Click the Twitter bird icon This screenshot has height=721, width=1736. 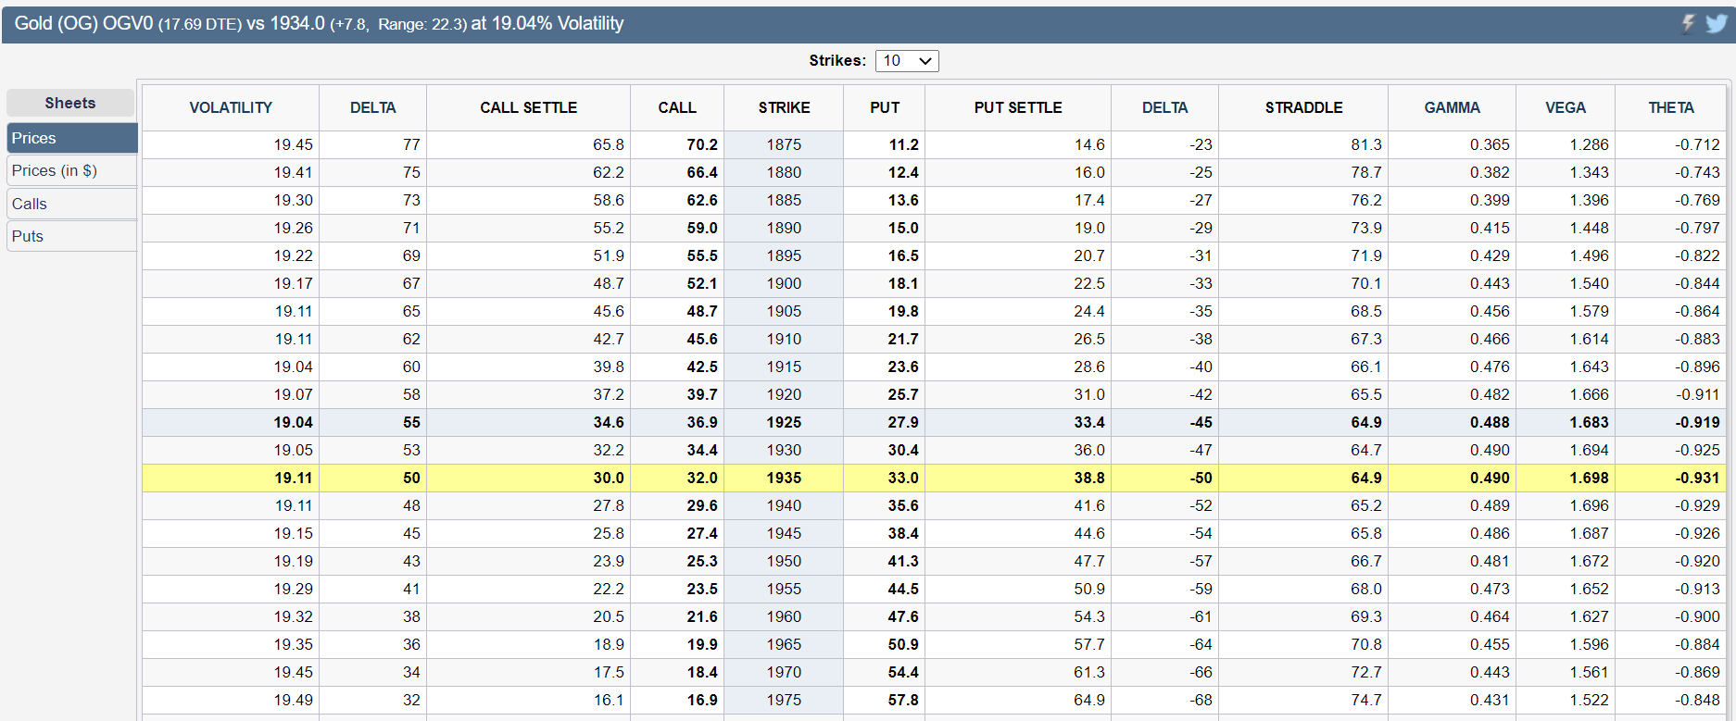[x=1717, y=23]
